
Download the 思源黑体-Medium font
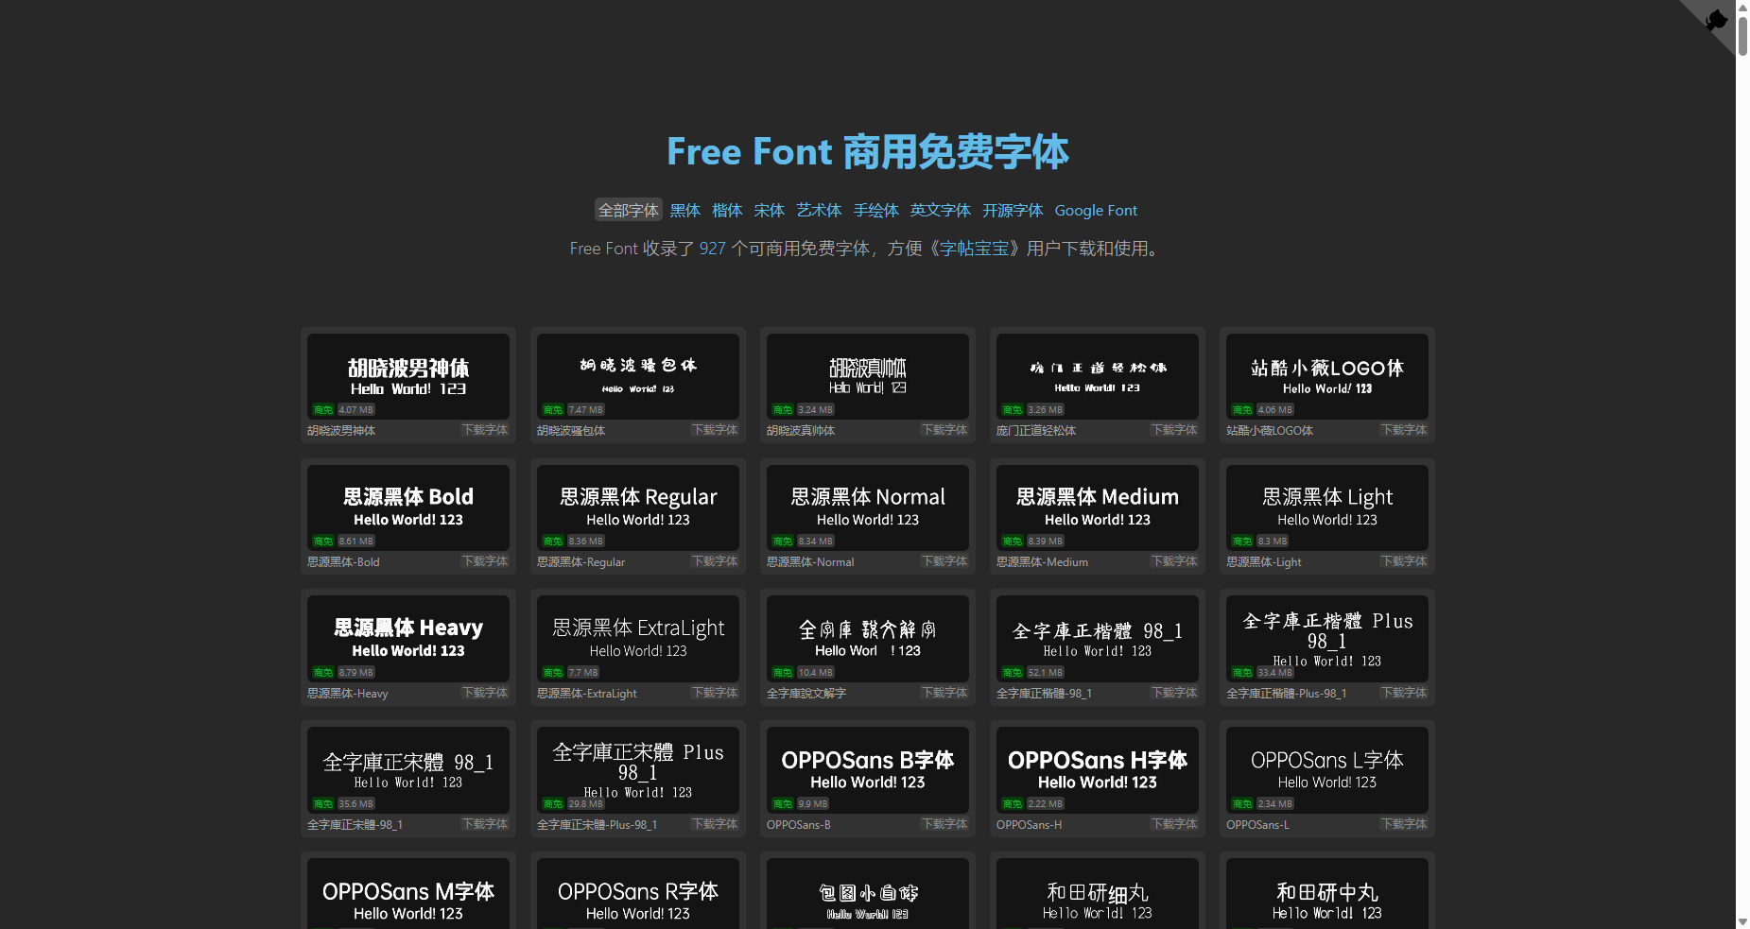click(1174, 561)
